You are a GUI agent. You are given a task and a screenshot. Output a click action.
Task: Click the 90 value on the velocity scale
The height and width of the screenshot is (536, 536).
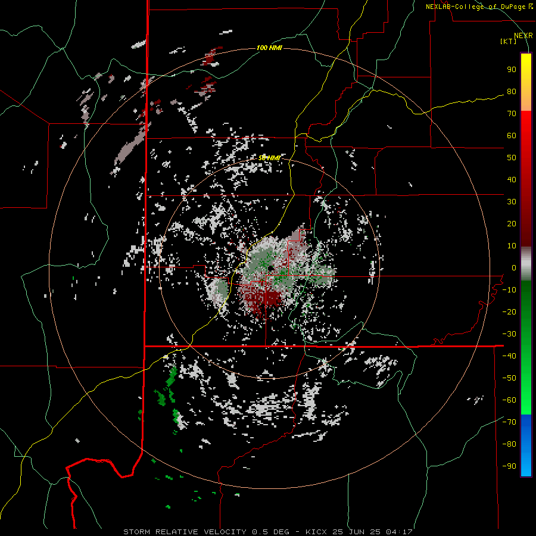click(512, 70)
